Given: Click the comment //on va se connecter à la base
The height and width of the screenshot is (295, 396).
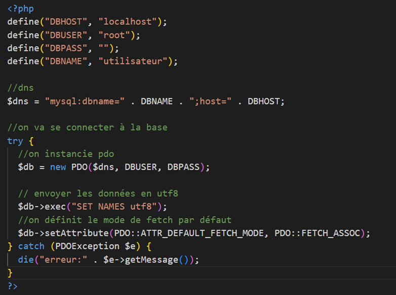Looking at the screenshot, I should [88, 128].
